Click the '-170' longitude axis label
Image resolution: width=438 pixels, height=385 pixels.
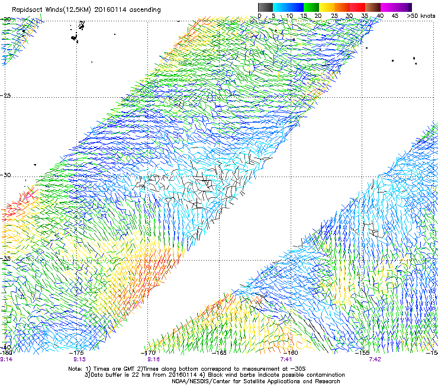(x=148, y=353)
